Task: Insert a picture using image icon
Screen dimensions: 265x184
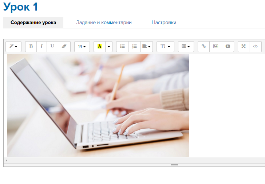Action: coord(215,46)
